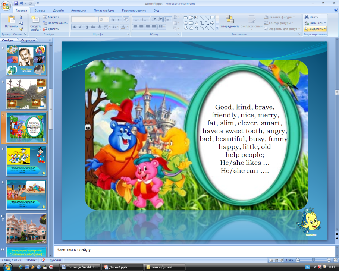Expand the shapes gallery More arrow
The width and height of the screenshot is (339, 271).
(217, 28)
